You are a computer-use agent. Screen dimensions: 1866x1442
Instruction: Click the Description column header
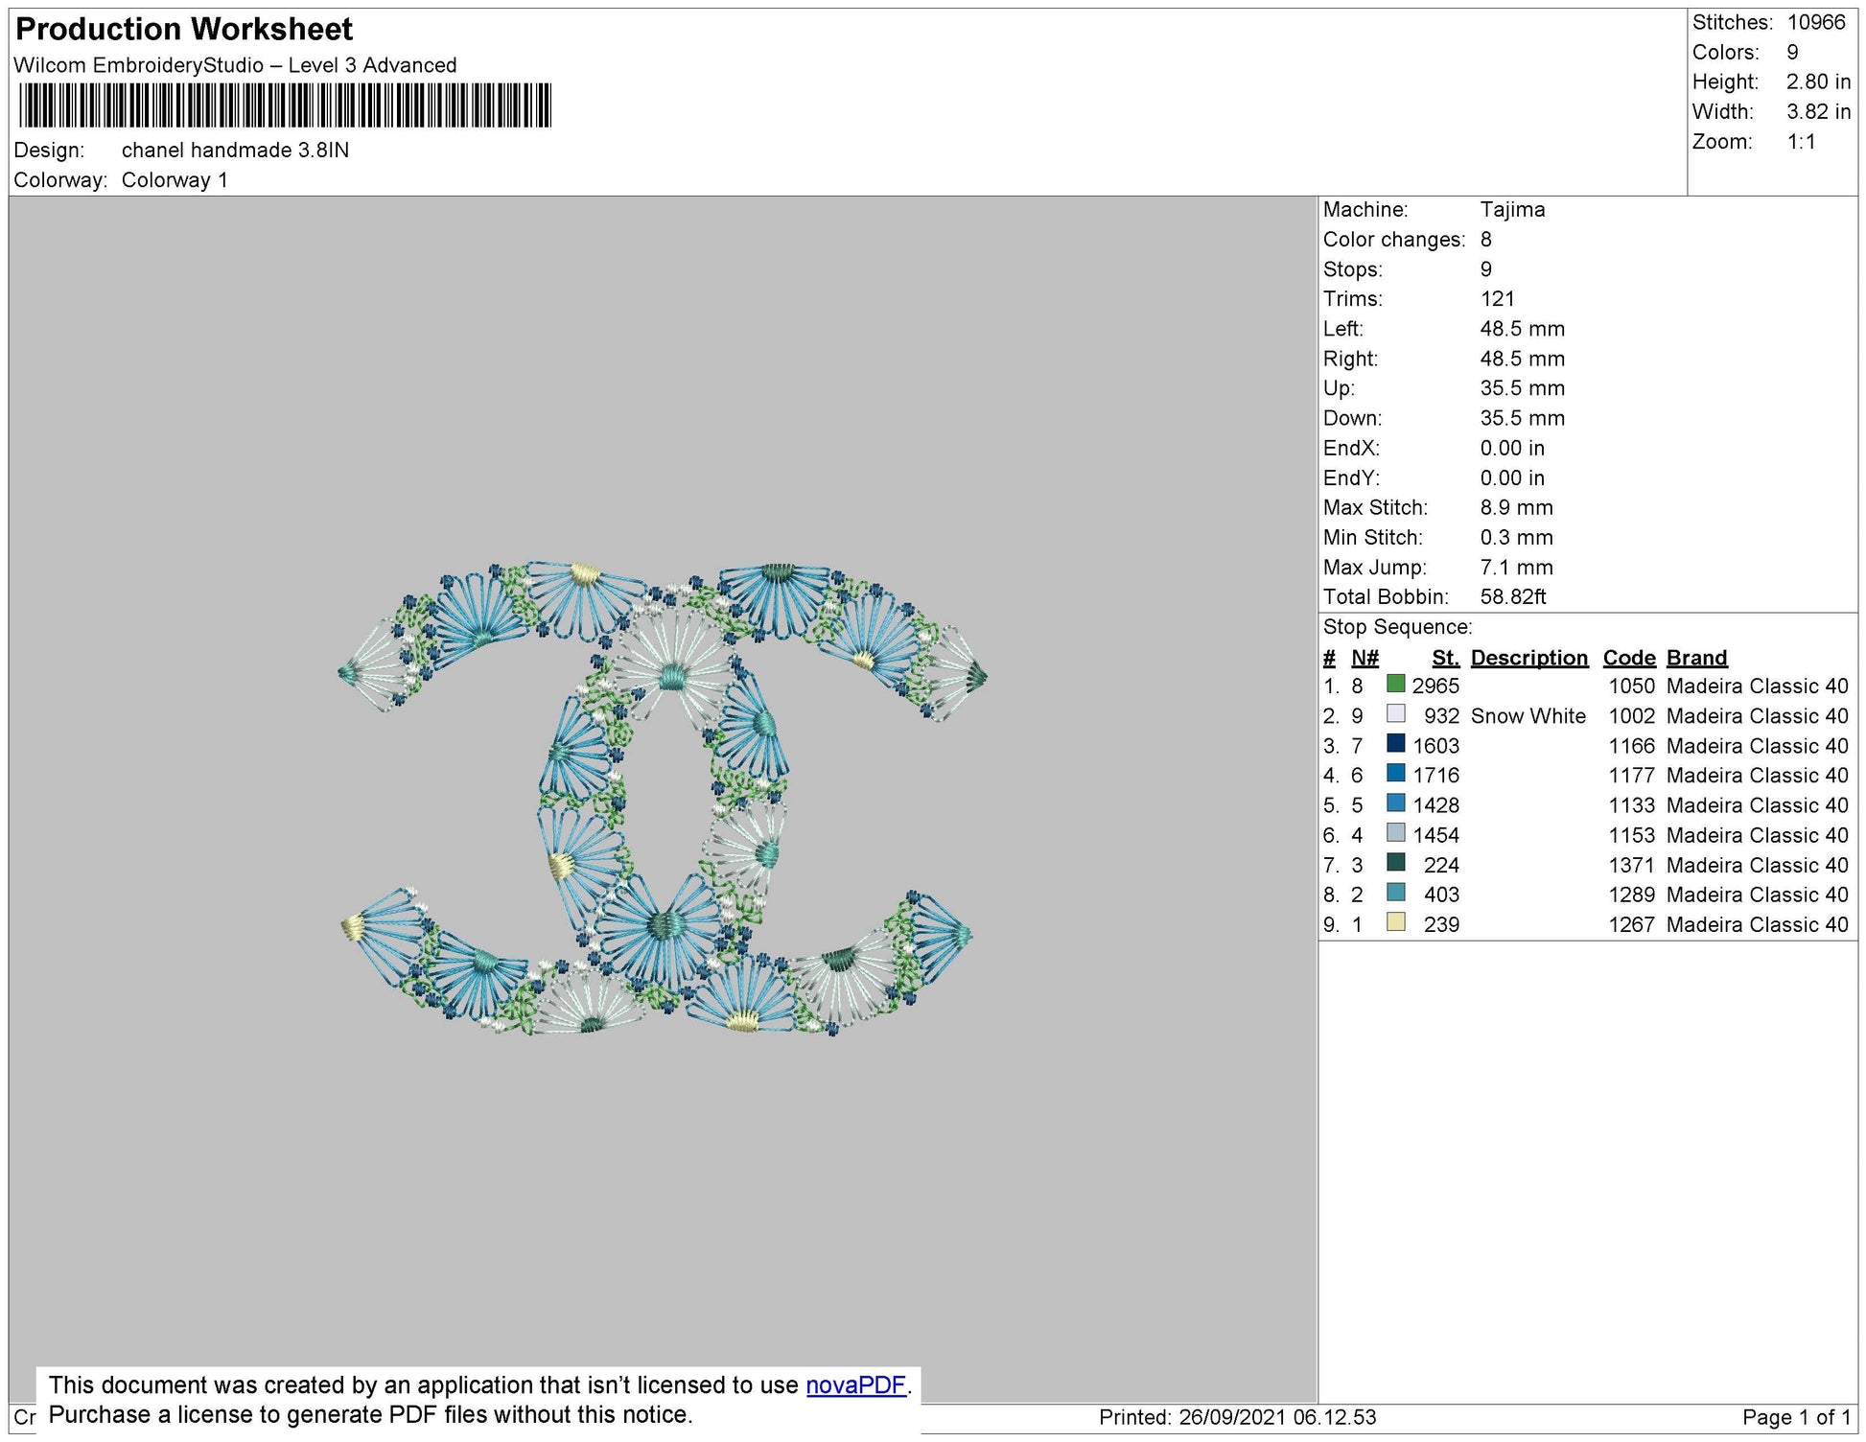point(1529,658)
